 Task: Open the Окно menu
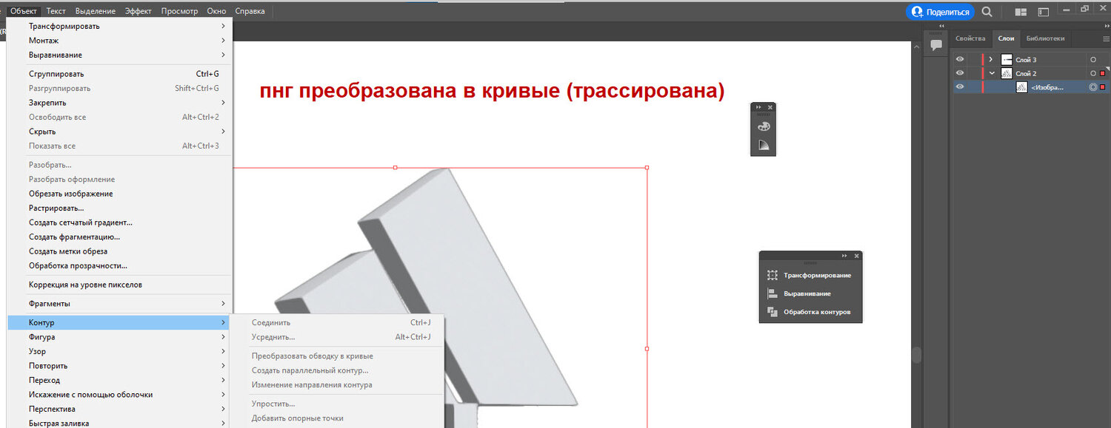coord(217,11)
